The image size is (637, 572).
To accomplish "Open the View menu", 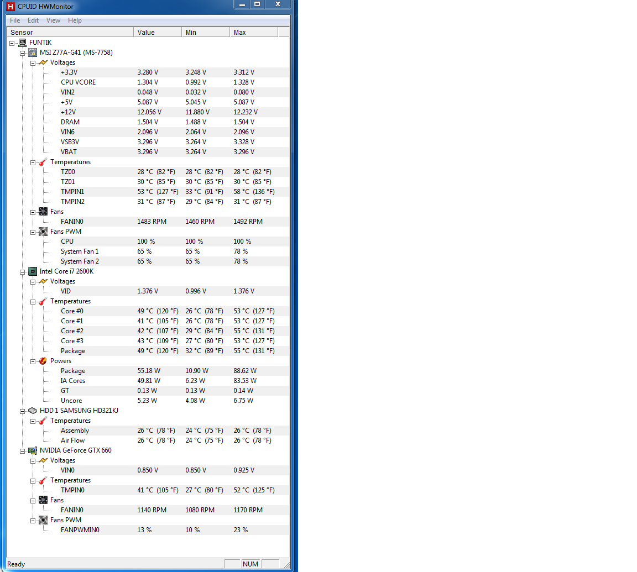I will coord(53,20).
